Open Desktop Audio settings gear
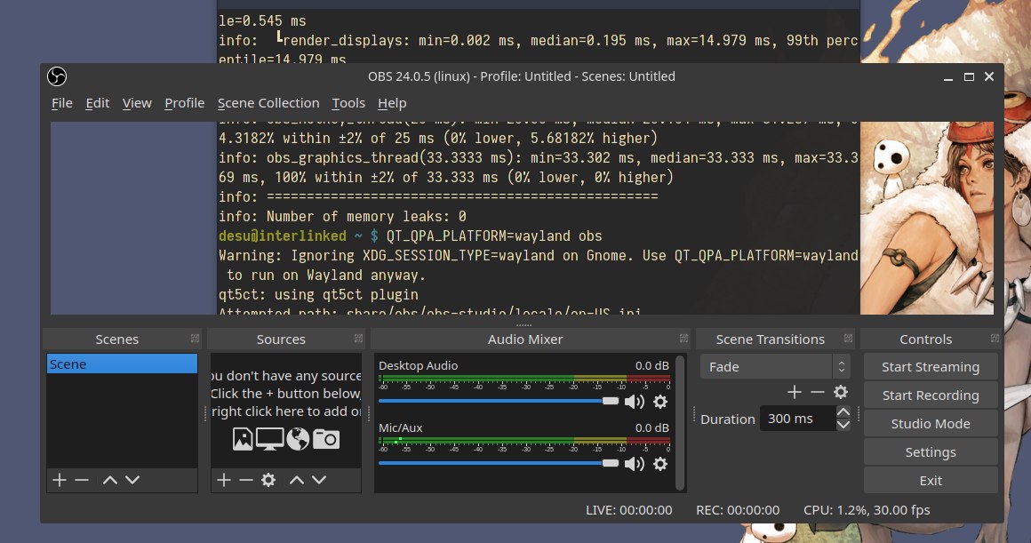1031x543 pixels. pos(660,402)
